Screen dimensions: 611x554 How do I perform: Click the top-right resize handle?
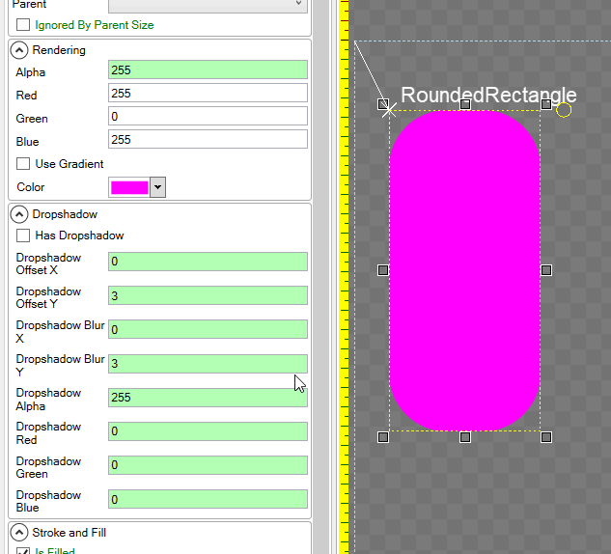[x=546, y=104]
